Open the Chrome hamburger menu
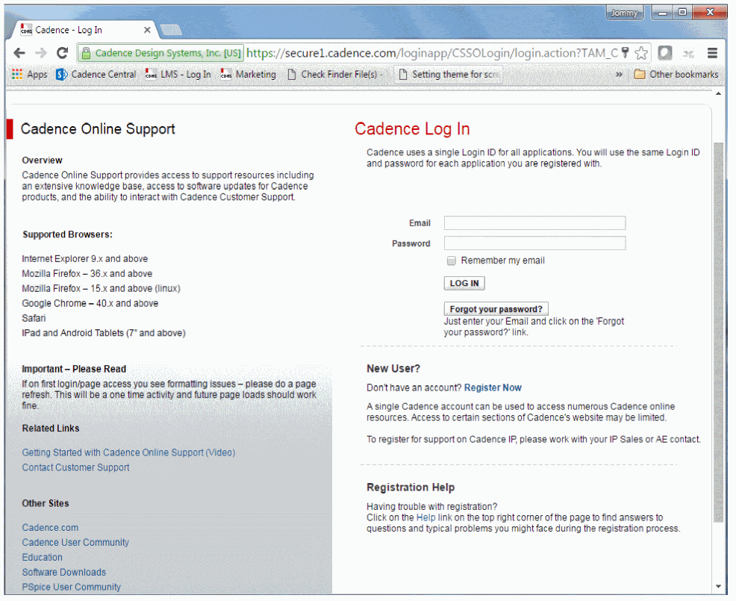The height and width of the screenshot is (601, 736). coord(712,53)
